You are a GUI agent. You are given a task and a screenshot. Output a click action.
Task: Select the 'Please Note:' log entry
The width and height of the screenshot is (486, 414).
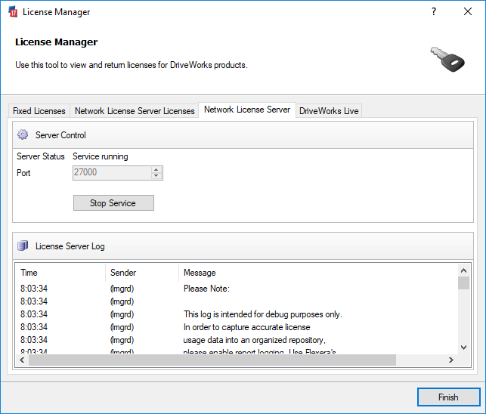tap(206, 289)
